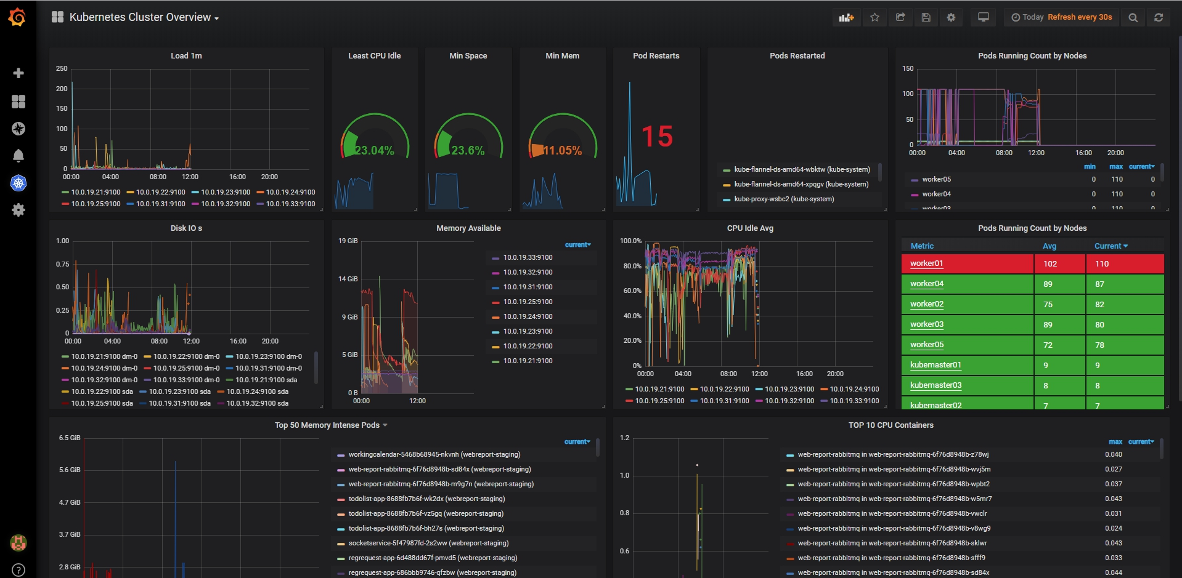Viewport: 1182px width, 578px height.
Task: Open Help question mark icon
Action: (18, 570)
